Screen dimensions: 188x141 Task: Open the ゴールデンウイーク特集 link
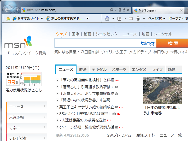tap(26, 53)
